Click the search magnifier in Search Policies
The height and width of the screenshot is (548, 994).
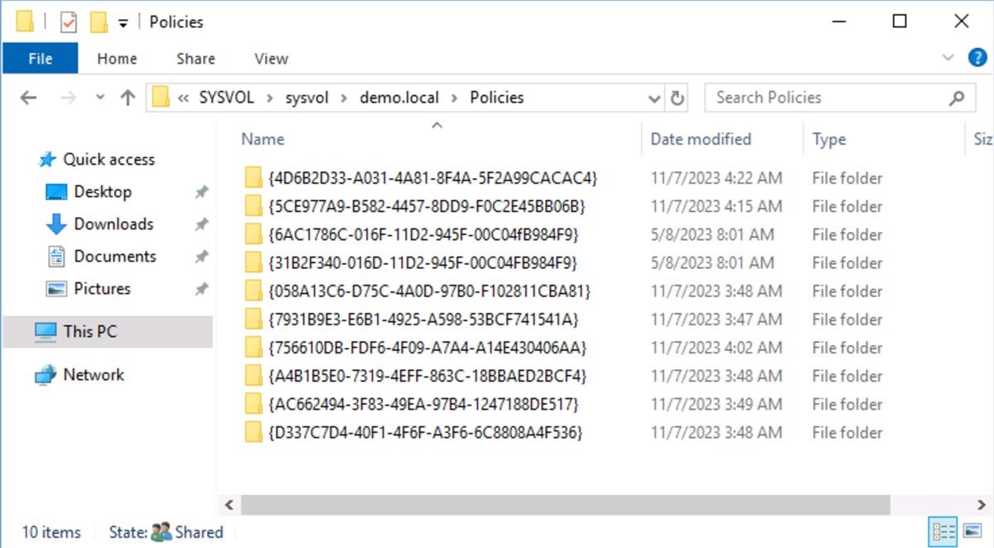tap(957, 97)
